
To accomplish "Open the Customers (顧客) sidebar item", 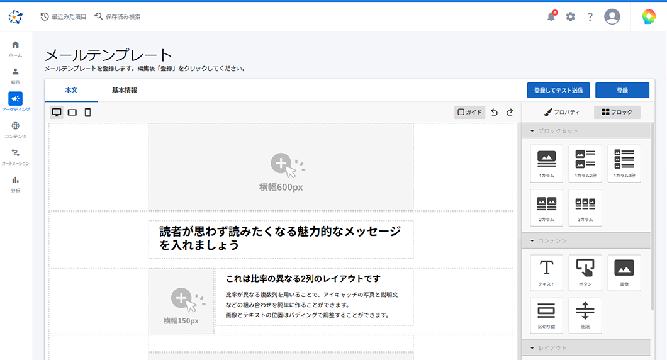I will [x=15, y=76].
